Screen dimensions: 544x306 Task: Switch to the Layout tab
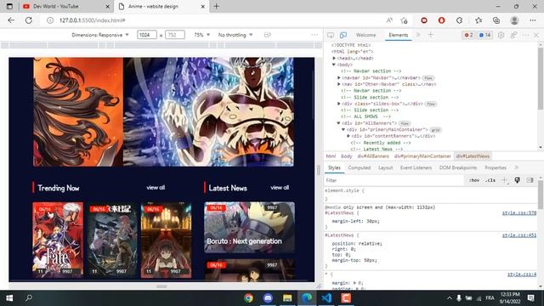[x=385, y=168]
